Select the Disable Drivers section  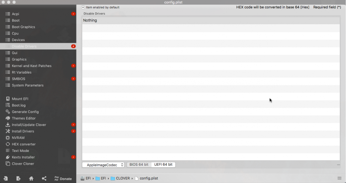(38, 46)
